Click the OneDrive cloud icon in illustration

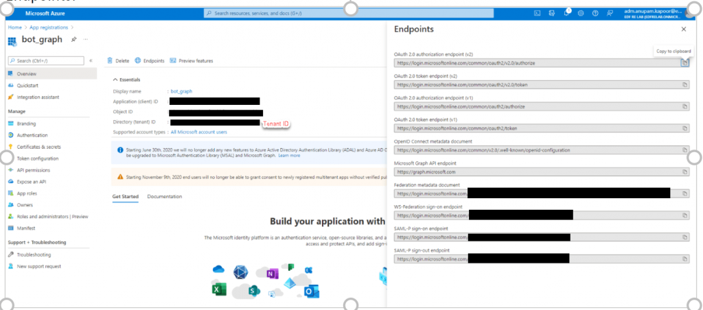(218, 270)
